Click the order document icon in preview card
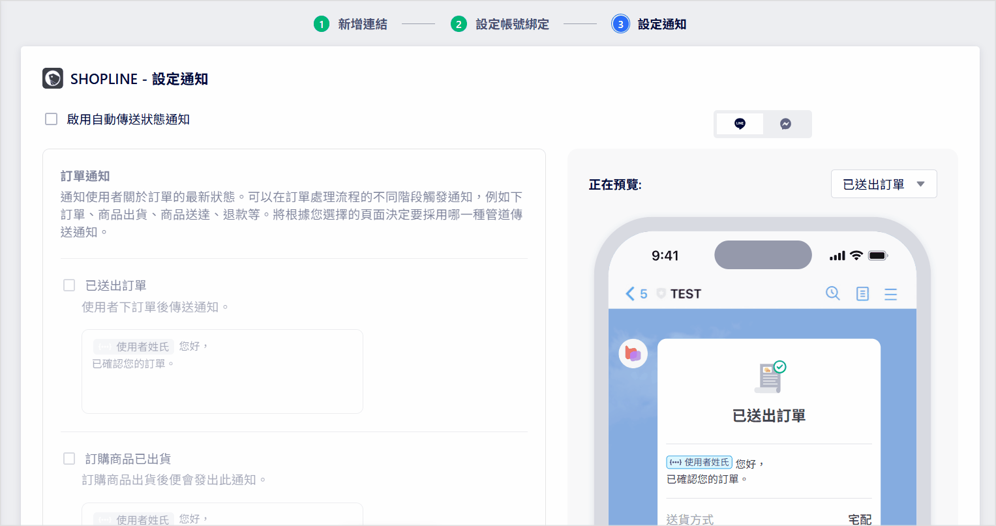 point(770,377)
